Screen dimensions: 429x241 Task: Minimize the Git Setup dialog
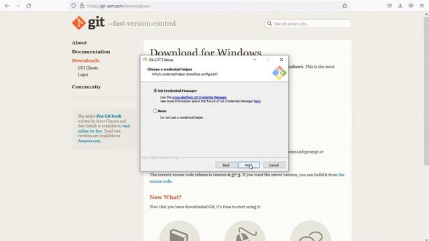coord(254,60)
